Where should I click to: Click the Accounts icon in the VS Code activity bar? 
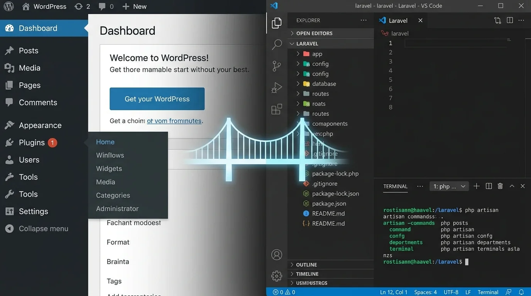(277, 255)
